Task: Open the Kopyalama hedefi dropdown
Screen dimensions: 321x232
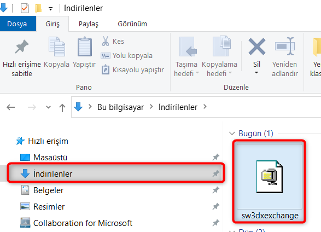Action: click(219, 68)
